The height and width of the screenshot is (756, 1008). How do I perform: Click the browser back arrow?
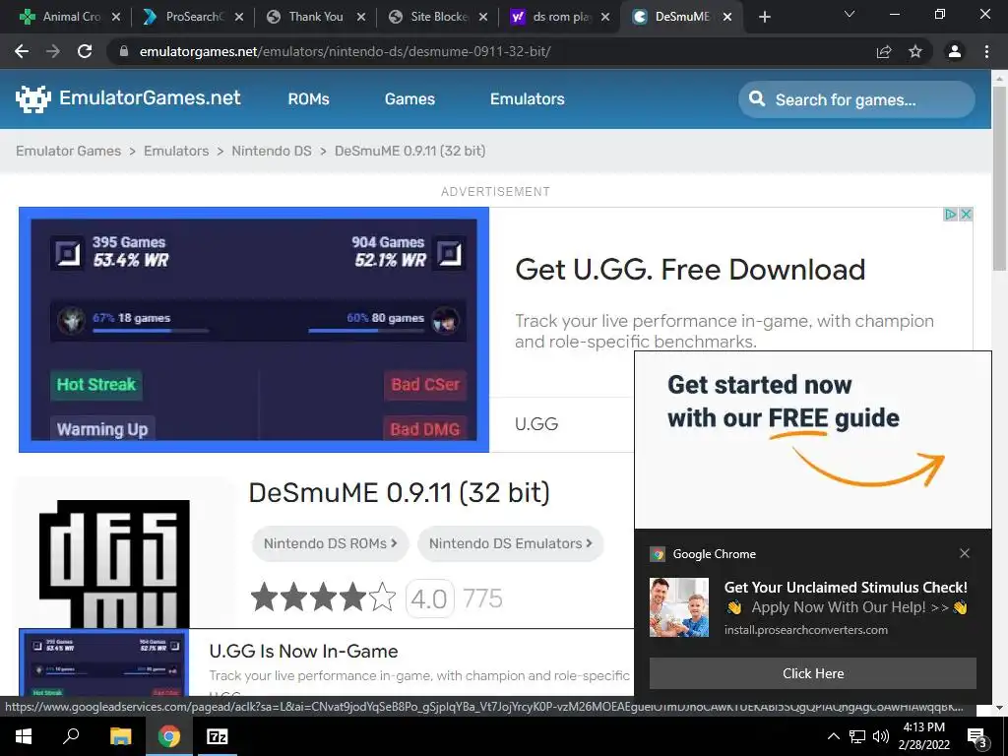coord(22,51)
